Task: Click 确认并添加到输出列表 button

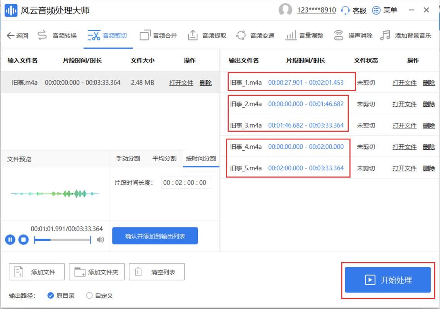Action: coord(155,236)
